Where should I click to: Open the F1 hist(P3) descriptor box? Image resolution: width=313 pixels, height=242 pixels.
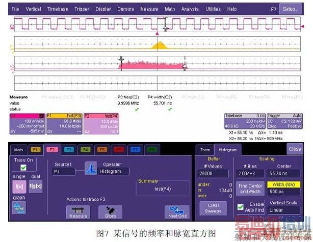point(64,124)
